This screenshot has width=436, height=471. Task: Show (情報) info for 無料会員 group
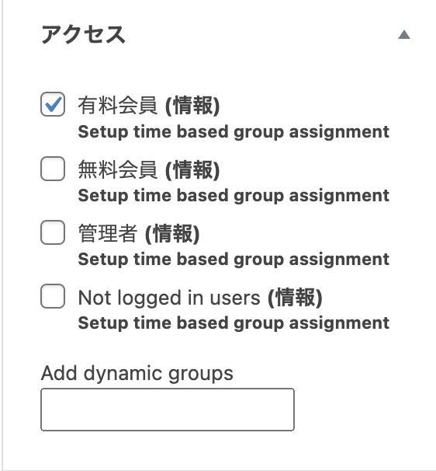(192, 169)
